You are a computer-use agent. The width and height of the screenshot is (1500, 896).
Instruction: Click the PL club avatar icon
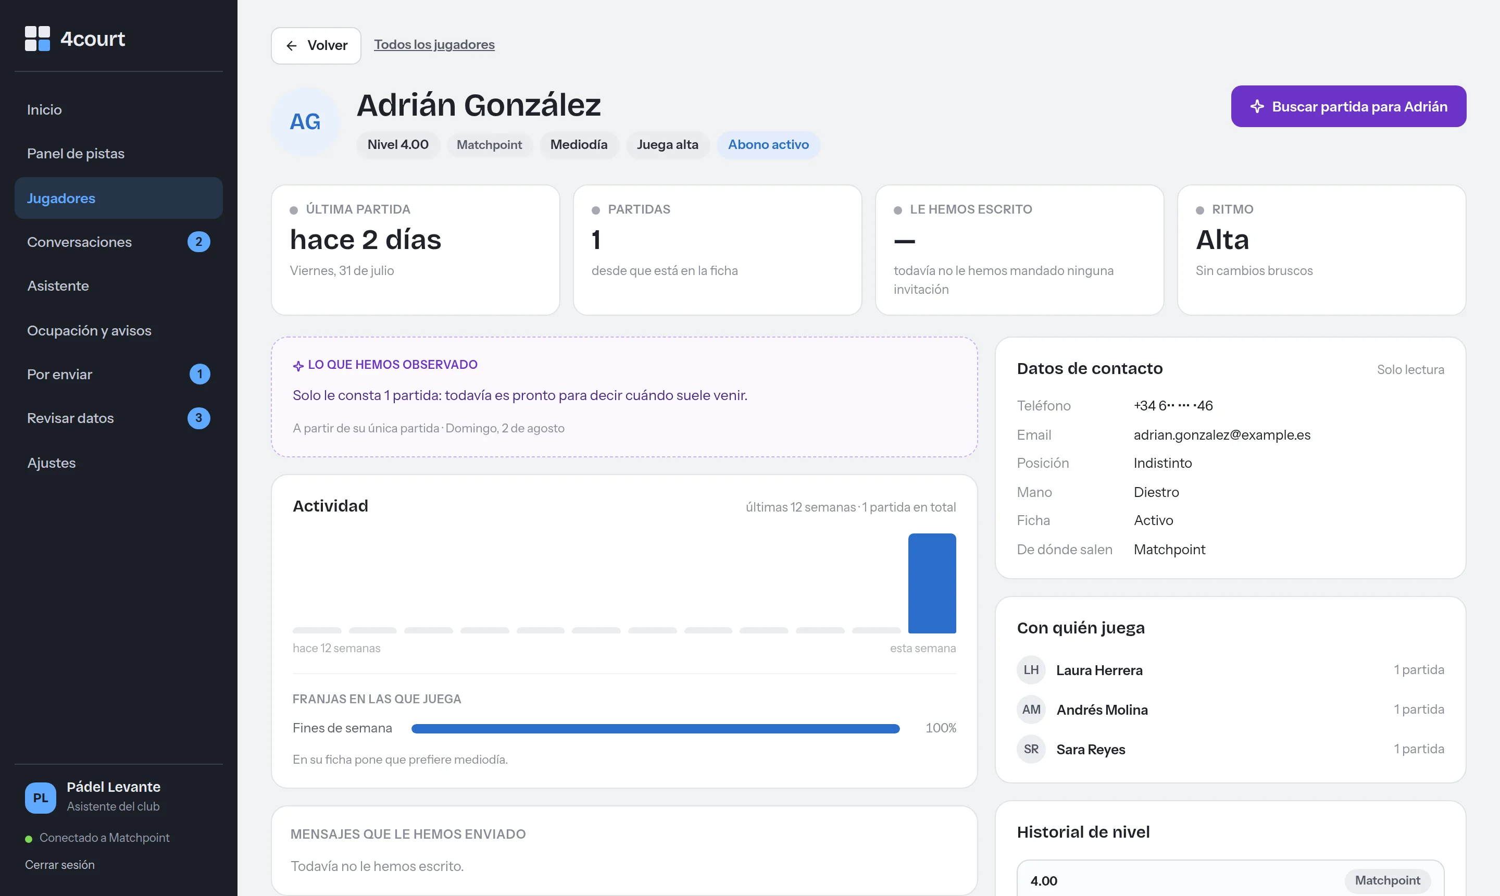41,798
